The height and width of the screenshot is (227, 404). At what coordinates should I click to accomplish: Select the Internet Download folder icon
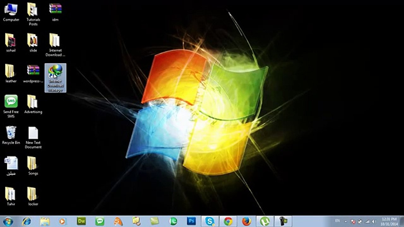[56, 45]
